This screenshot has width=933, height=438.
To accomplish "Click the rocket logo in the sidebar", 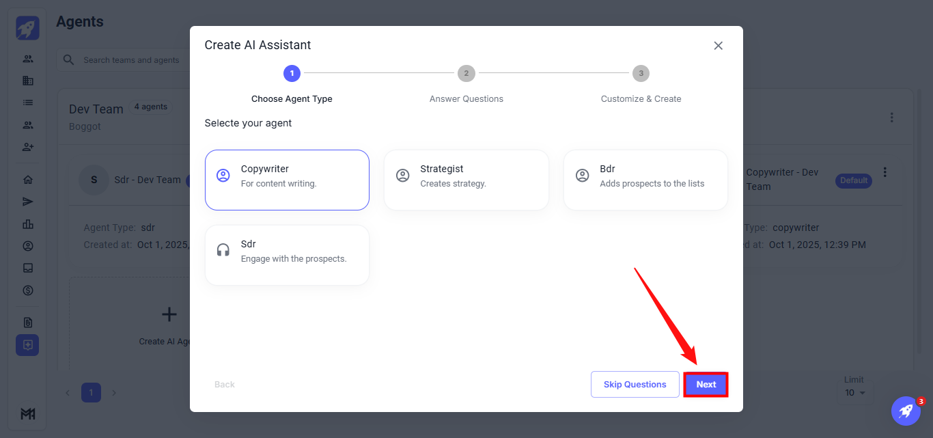I will 27,28.
